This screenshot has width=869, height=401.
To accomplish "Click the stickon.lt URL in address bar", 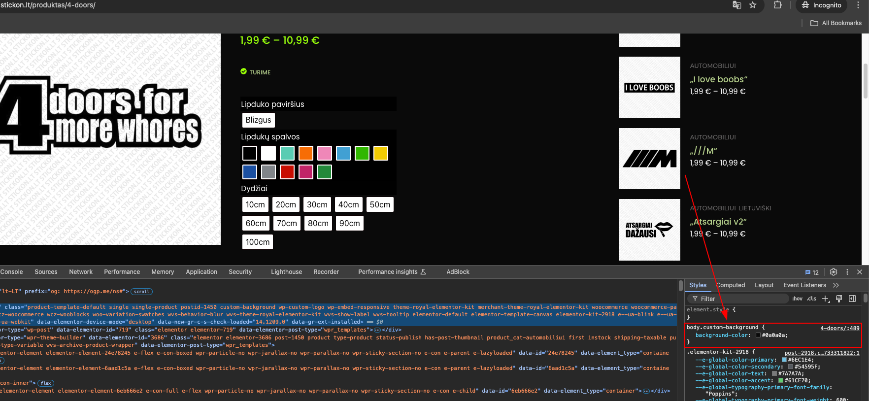I will pyautogui.click(x=48, y=5).
